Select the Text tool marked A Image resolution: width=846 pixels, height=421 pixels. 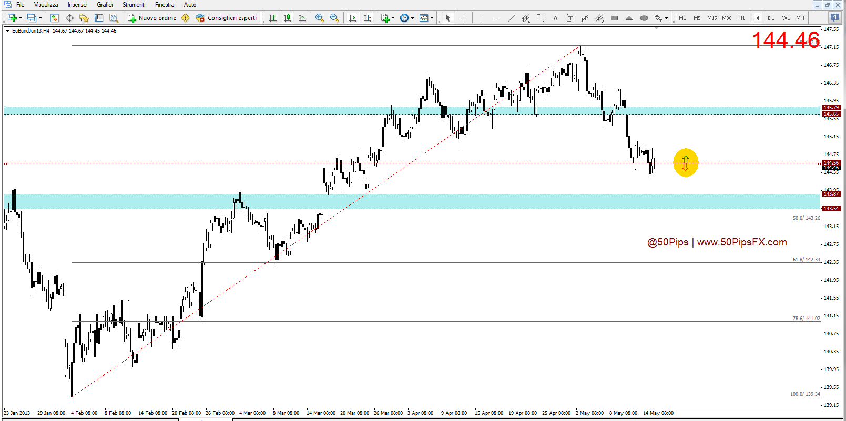coord(555,18)
